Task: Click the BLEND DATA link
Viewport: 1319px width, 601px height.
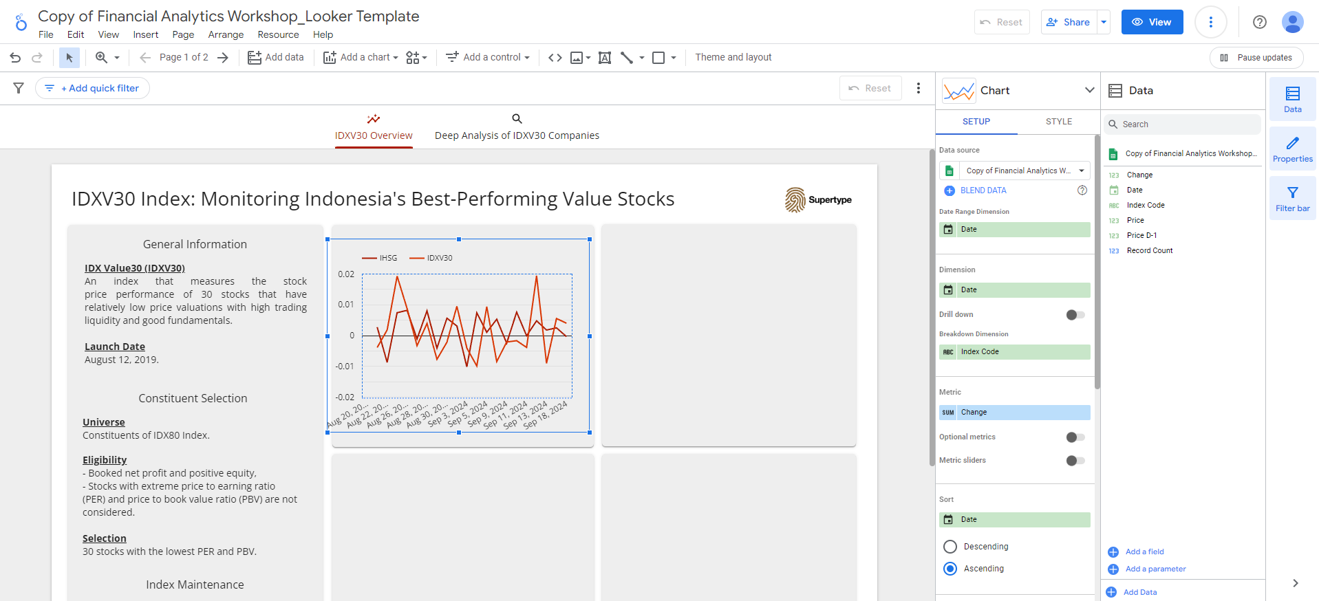Action: click(983, 190)
